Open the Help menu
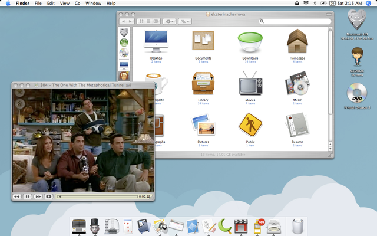Viewport: 377px width, 236px height. (111, 3)
